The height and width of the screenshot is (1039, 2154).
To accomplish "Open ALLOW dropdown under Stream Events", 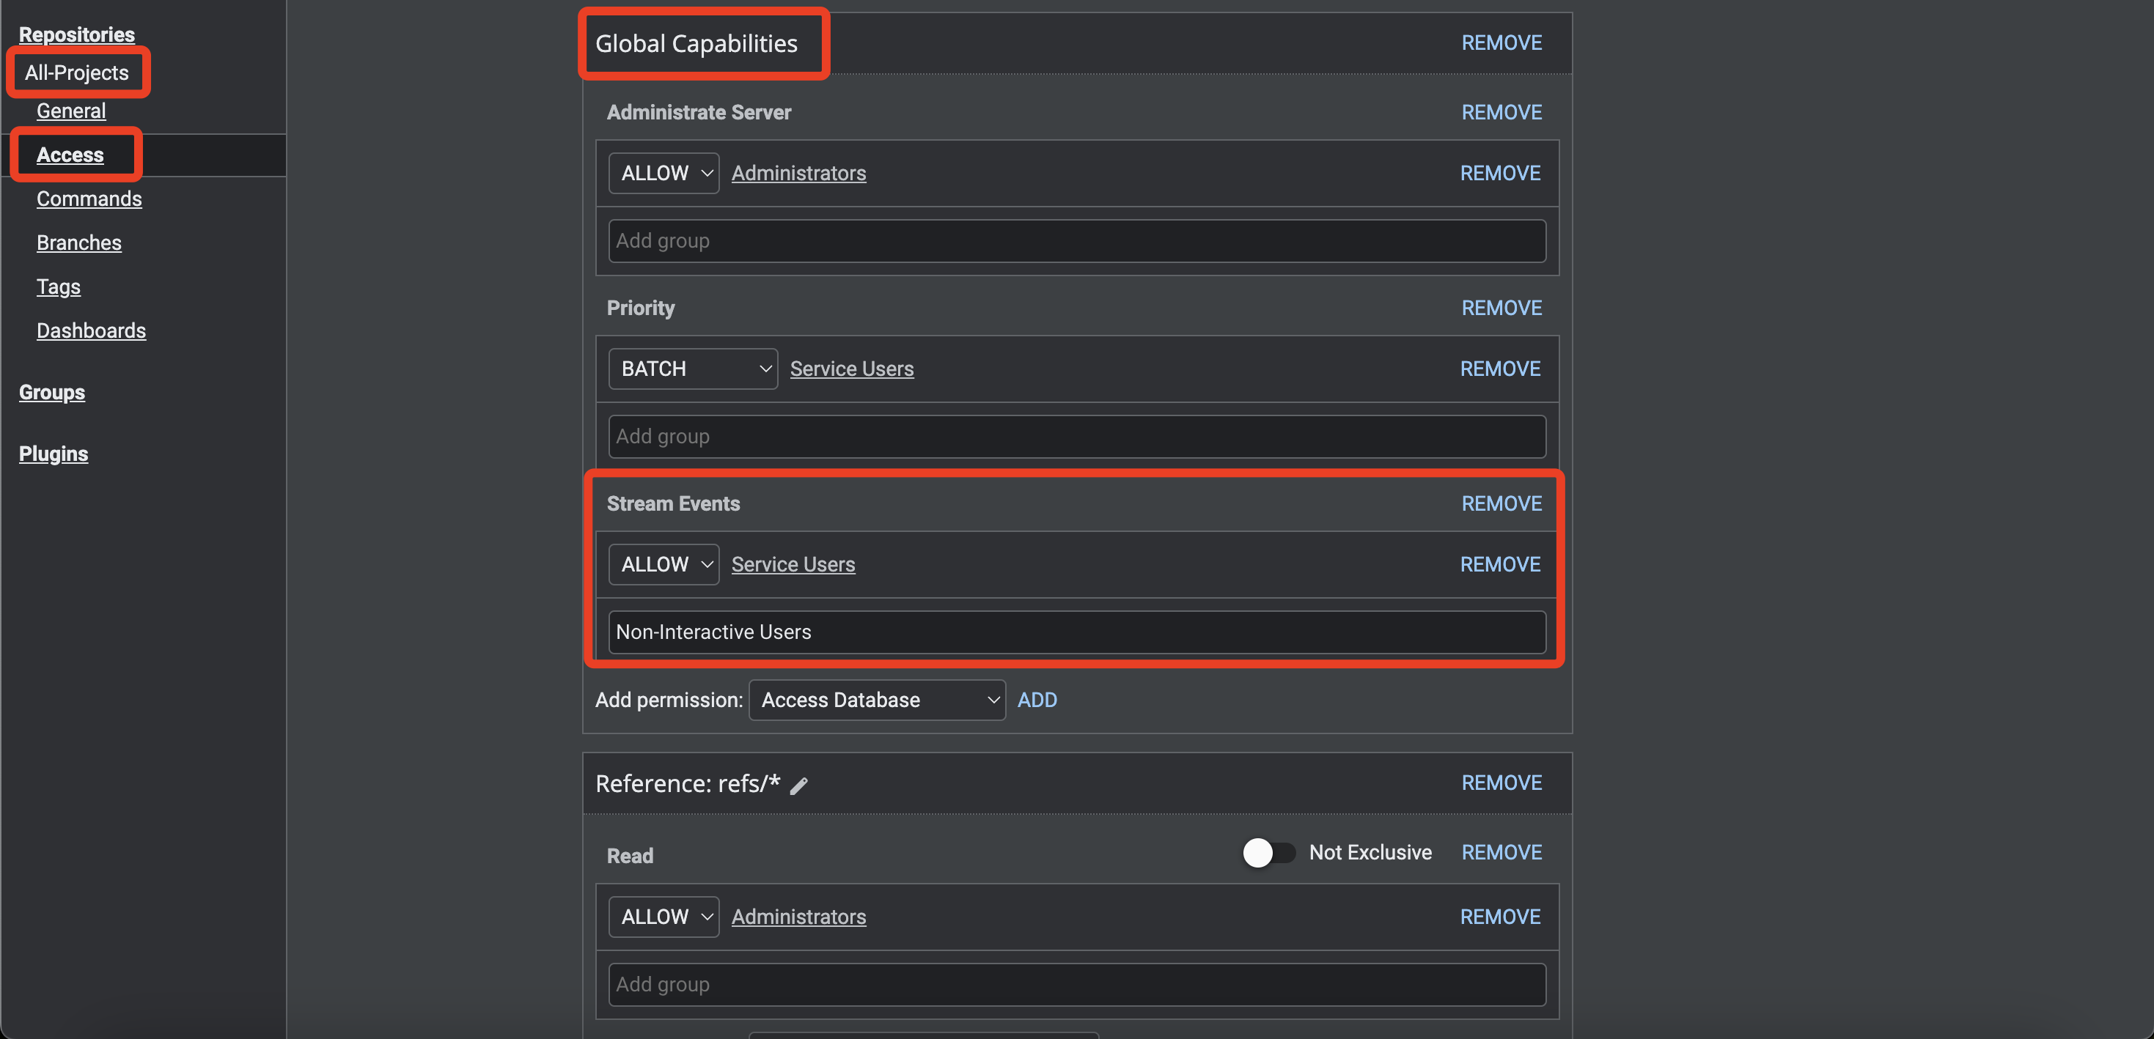I will point(663,564).
